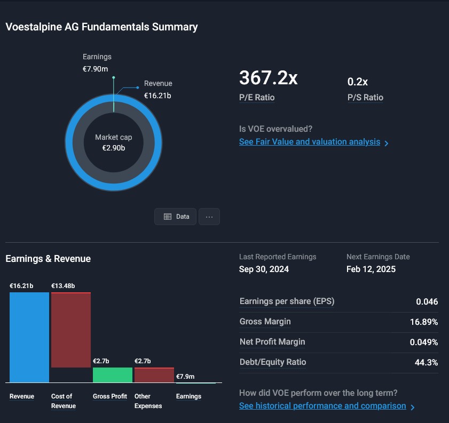The height and width of the screenshot is (423, 449).
Task: Select the Other Expenses bar
Action: pos(154,374)
